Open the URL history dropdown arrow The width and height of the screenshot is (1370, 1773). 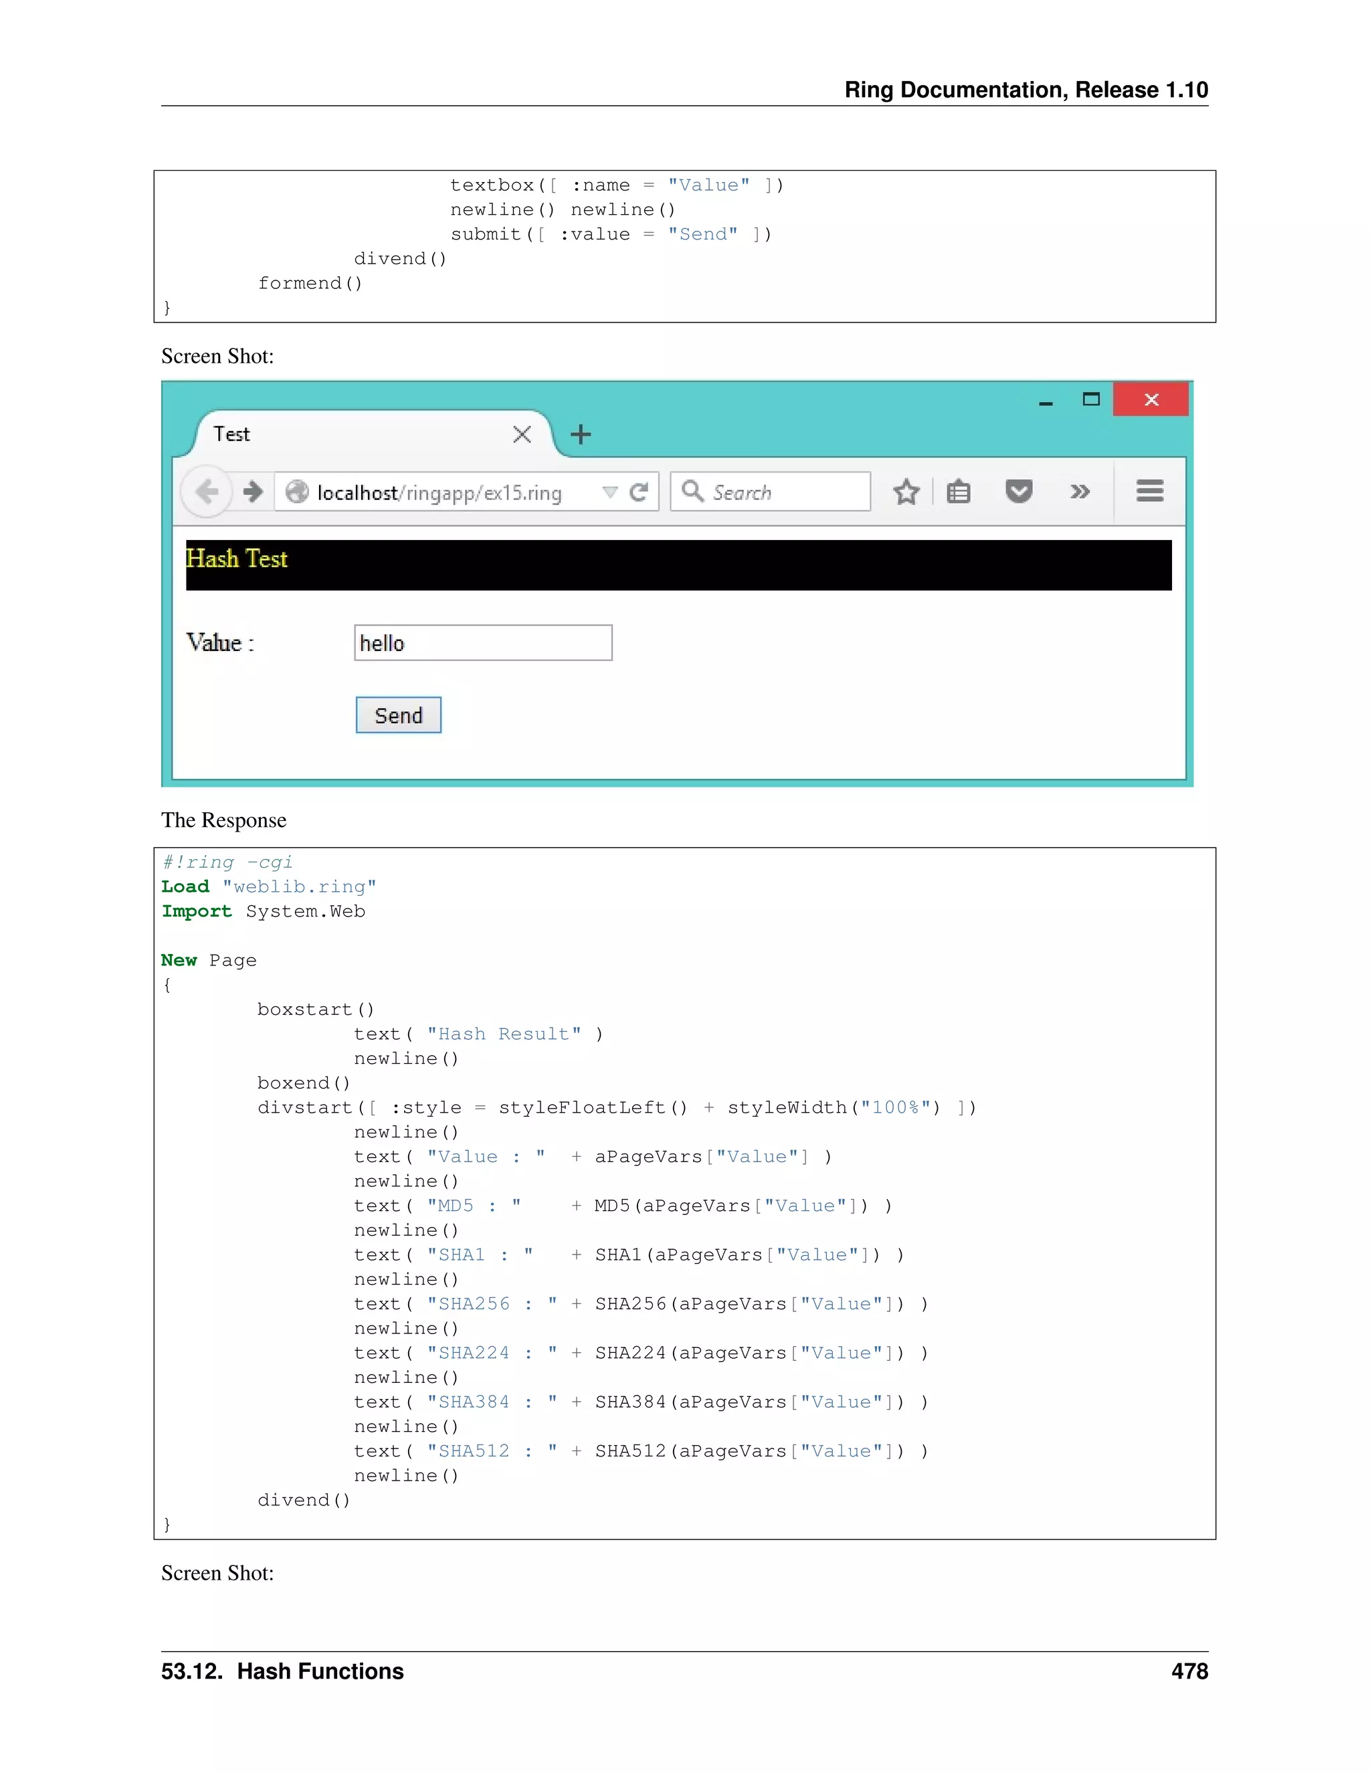coord(610,492)
